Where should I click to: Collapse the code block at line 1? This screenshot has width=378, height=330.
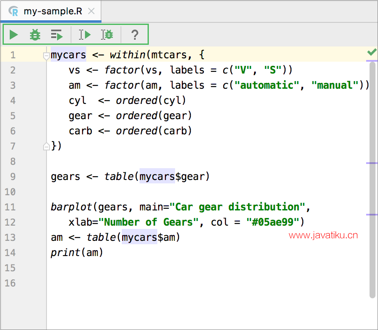(x=46, y=55)
